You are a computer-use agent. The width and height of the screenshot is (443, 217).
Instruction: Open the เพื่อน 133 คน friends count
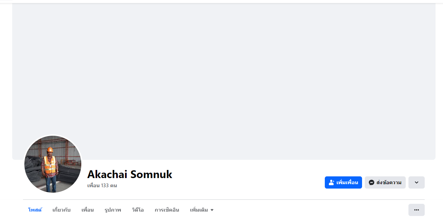pyautogui.click(x=102, y=186)
